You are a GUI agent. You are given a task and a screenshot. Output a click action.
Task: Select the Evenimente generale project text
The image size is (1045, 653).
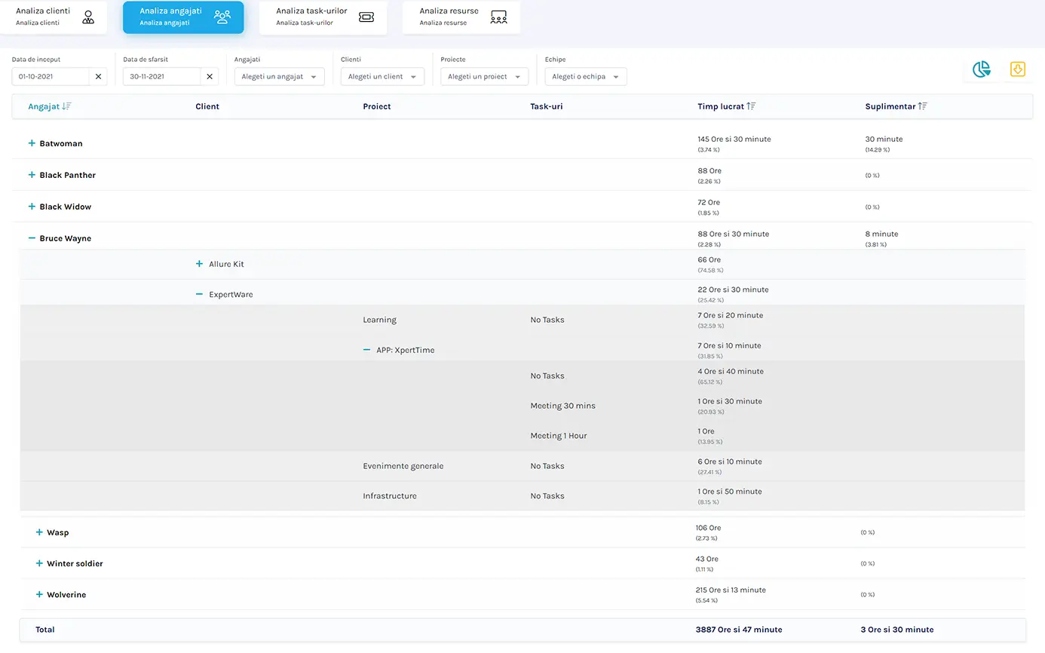(x=403, y=466)
